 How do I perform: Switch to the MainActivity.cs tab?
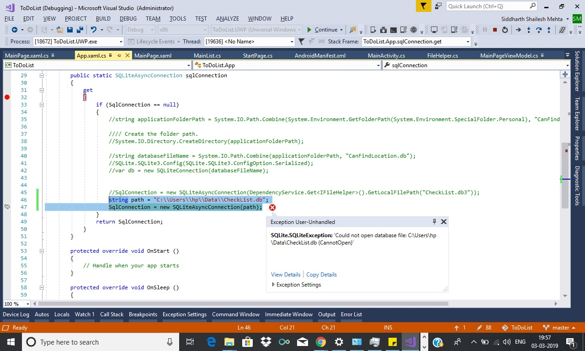point(385,54)
